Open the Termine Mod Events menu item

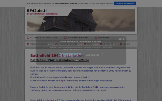click(x=39, y=44)
